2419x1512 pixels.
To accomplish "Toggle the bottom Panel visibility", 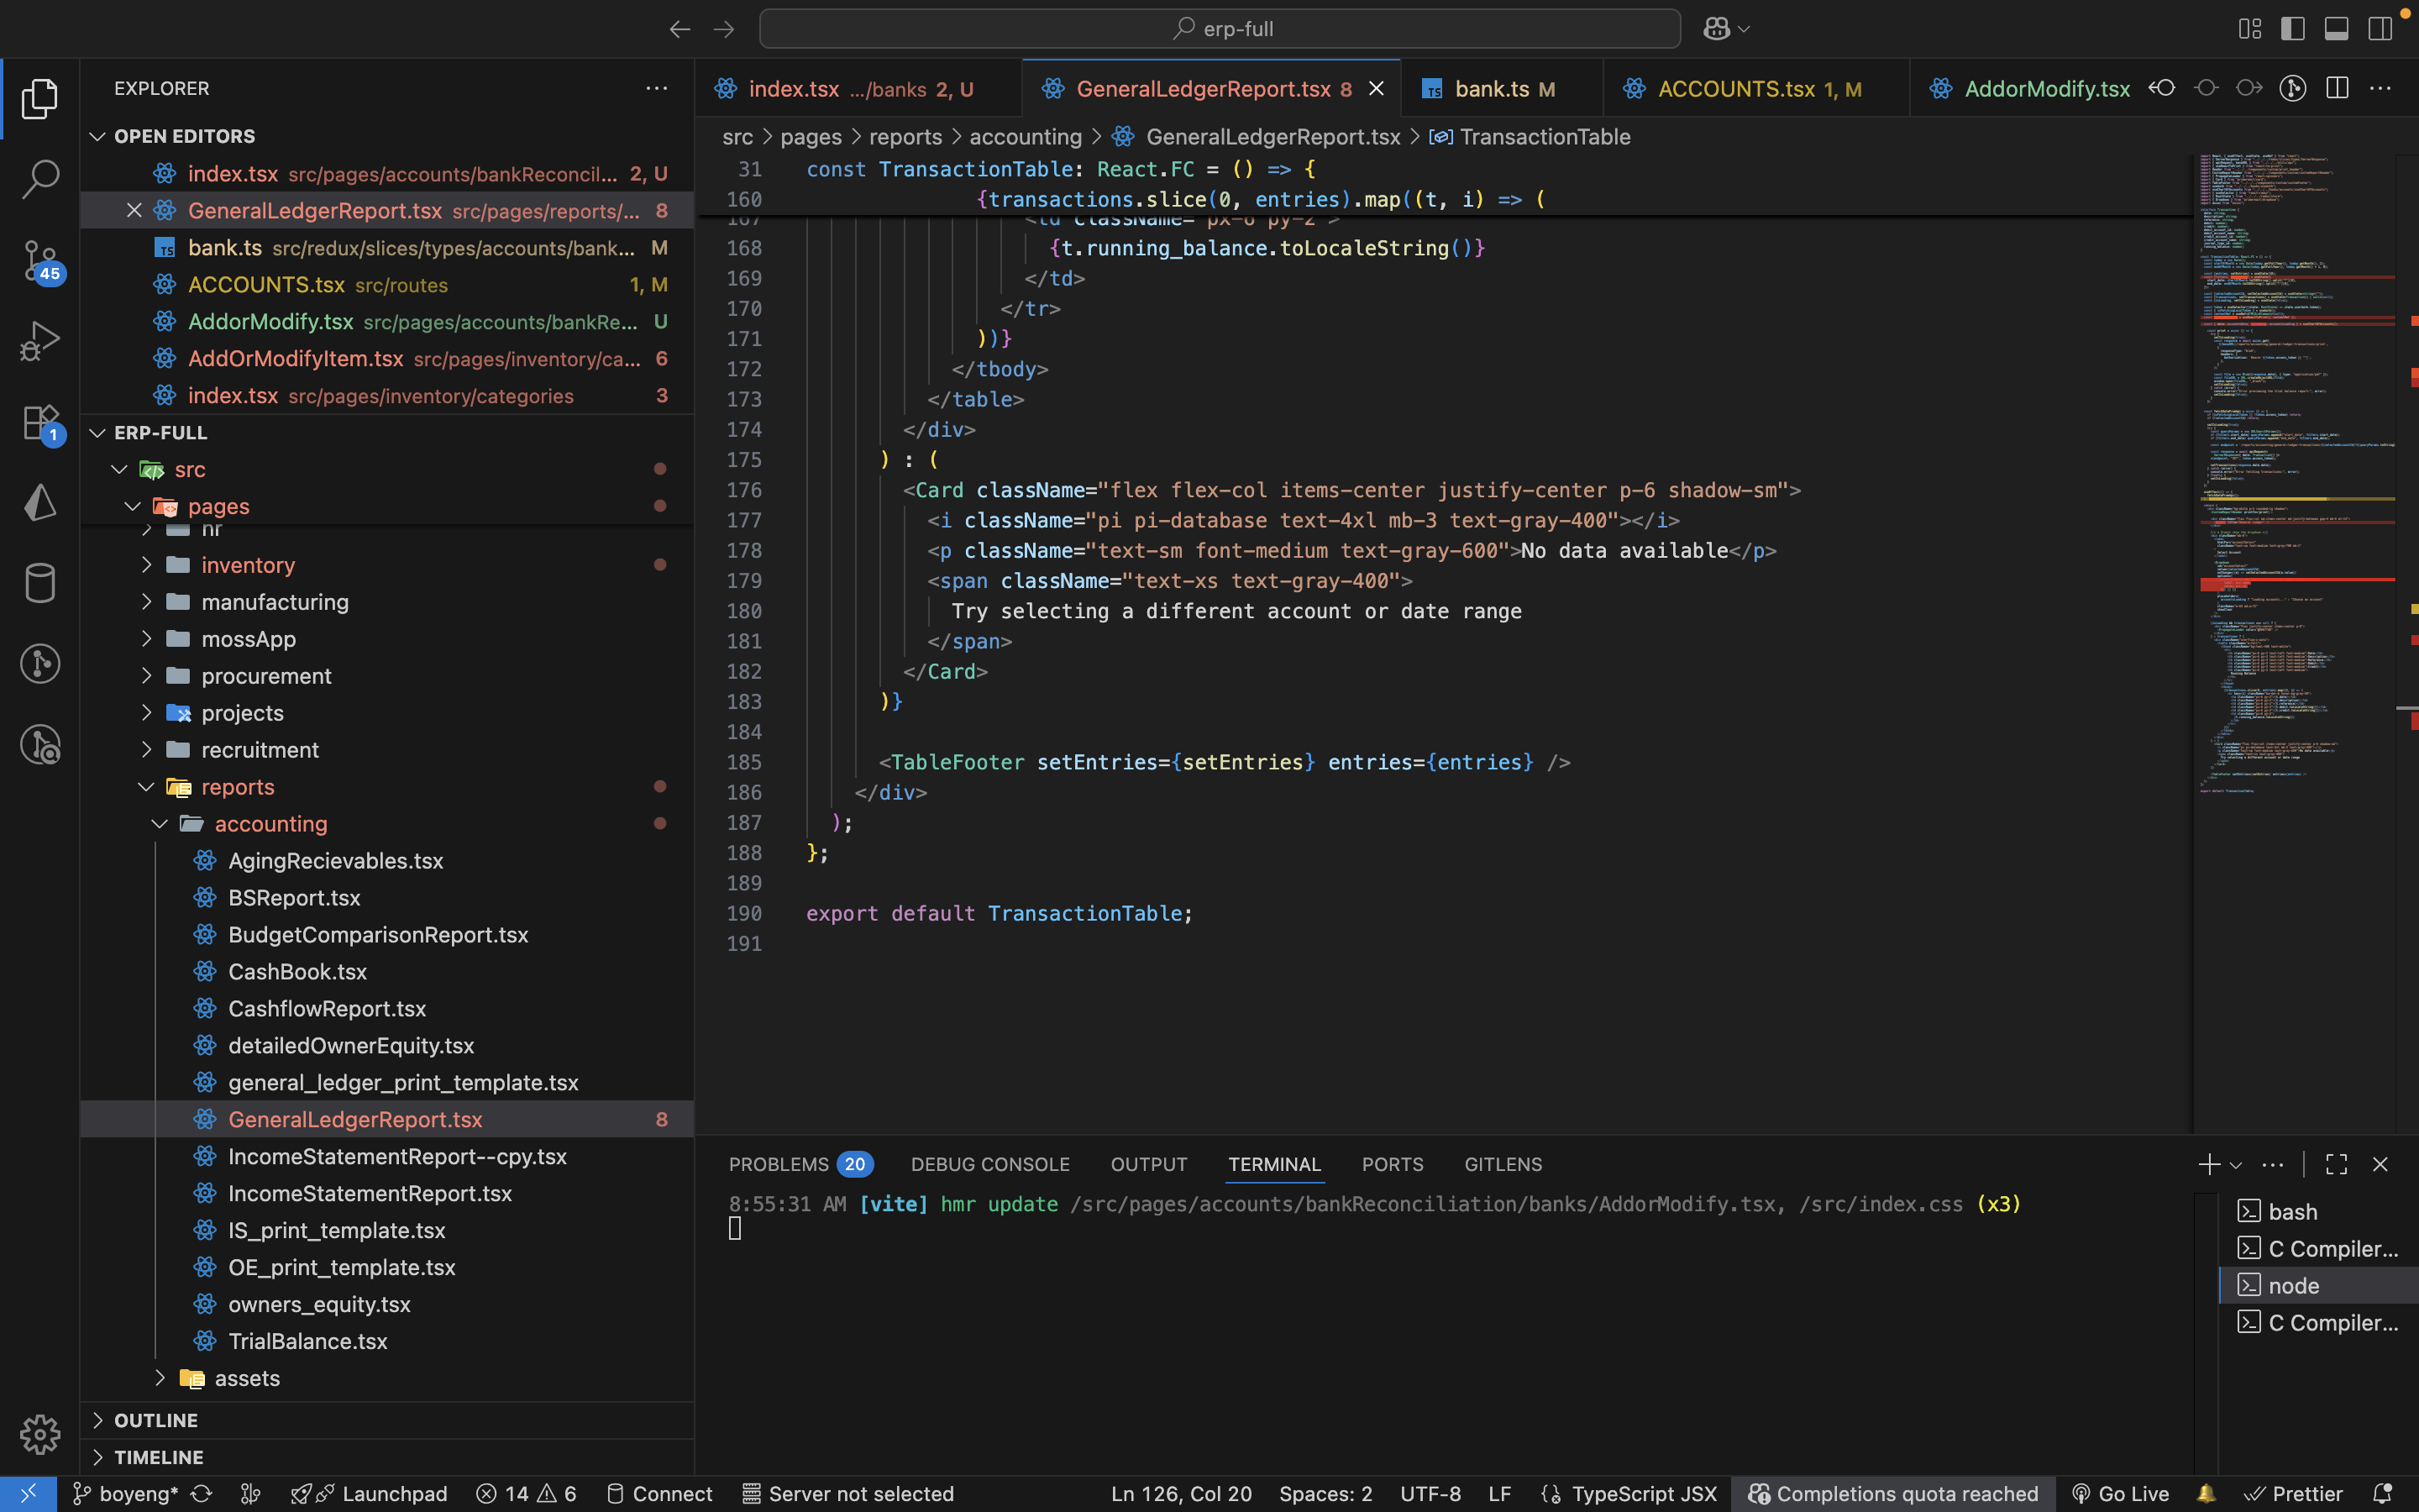I will (x=2336, y=29).
